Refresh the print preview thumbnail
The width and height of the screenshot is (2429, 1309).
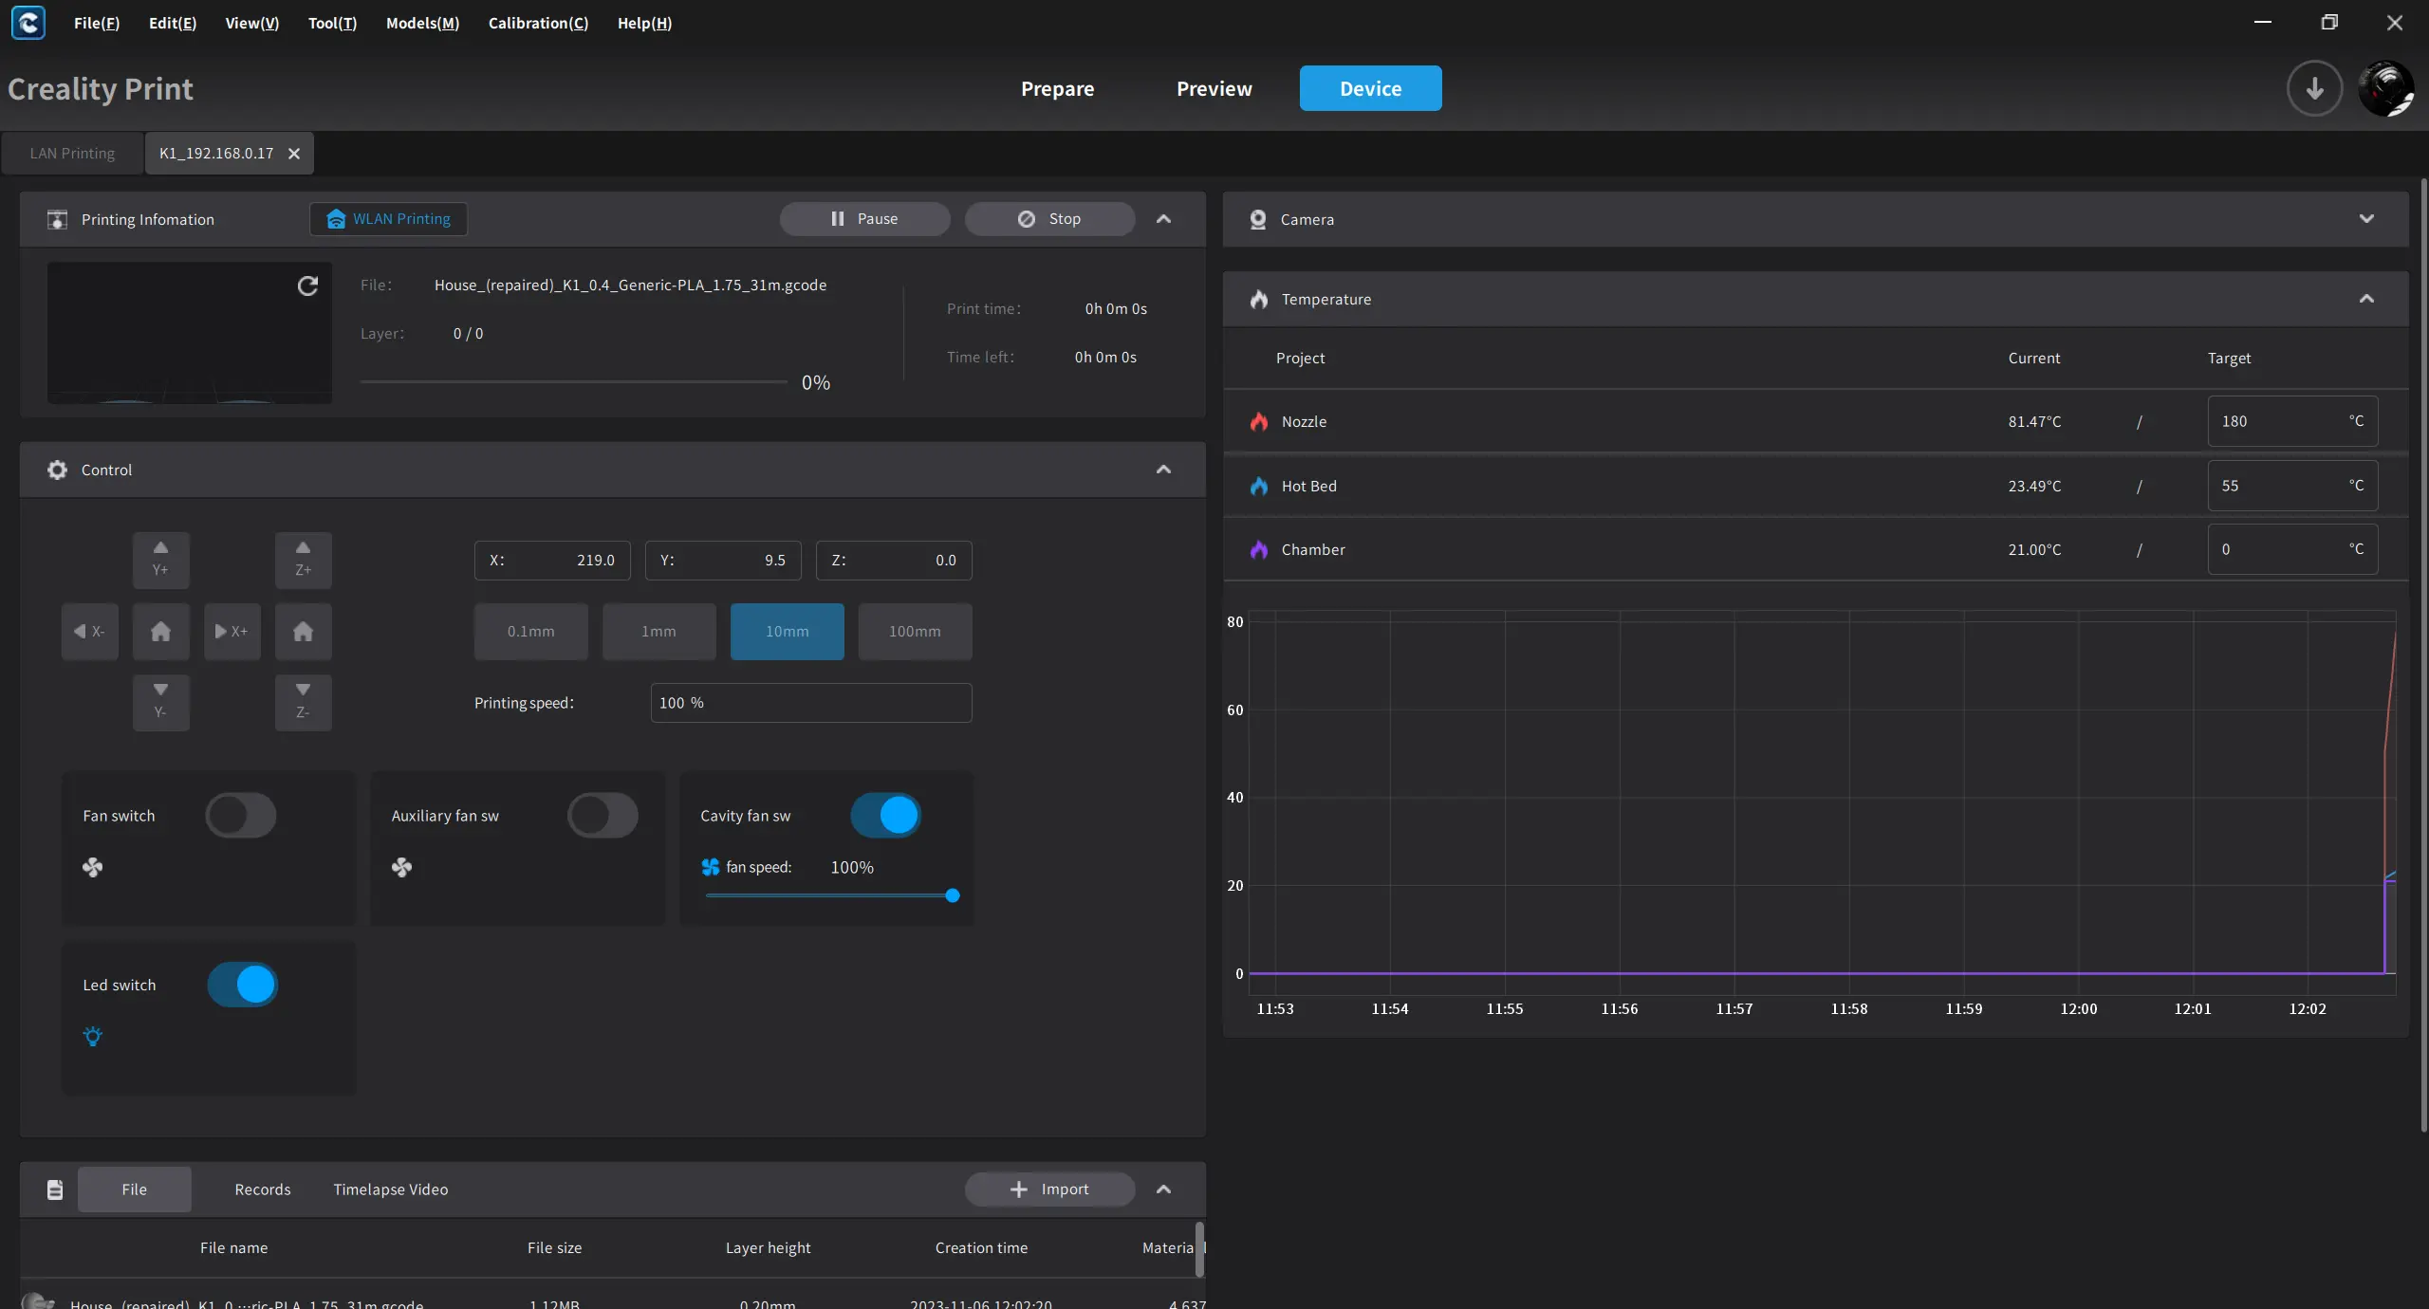pyautogui.click(x=307, y=286)
